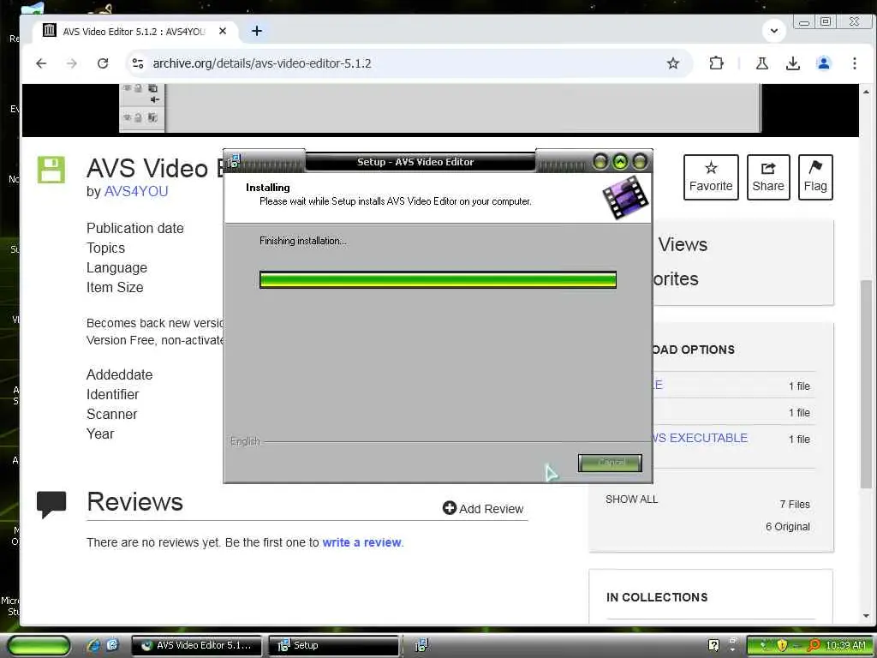Go back in the Chrome browser
877x658 pixels.
pos(41,63)
